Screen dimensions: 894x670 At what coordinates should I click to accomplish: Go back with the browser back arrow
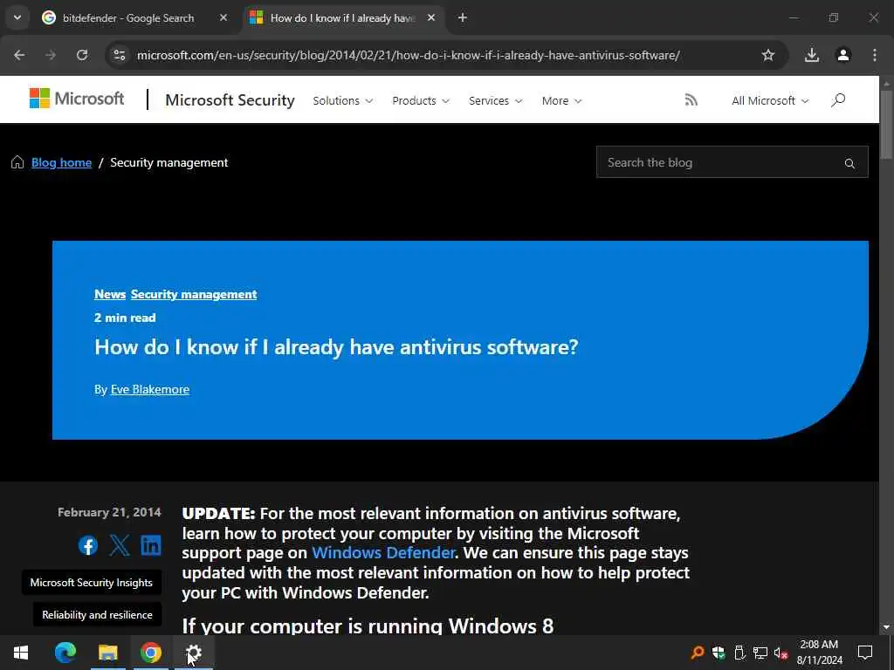(19, 55)
